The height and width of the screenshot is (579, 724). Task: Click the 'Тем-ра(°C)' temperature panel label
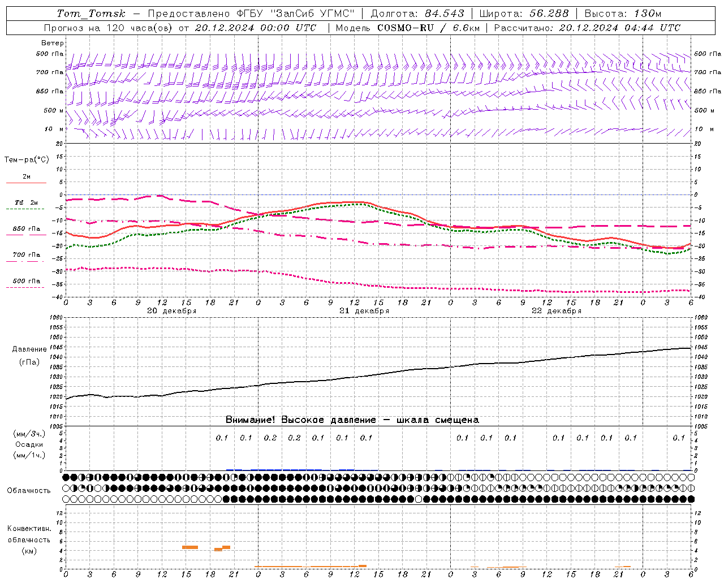click(x=27, y=160)
